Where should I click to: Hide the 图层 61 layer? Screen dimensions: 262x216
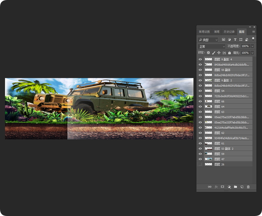pyautogui.click(x=200, y=143)
